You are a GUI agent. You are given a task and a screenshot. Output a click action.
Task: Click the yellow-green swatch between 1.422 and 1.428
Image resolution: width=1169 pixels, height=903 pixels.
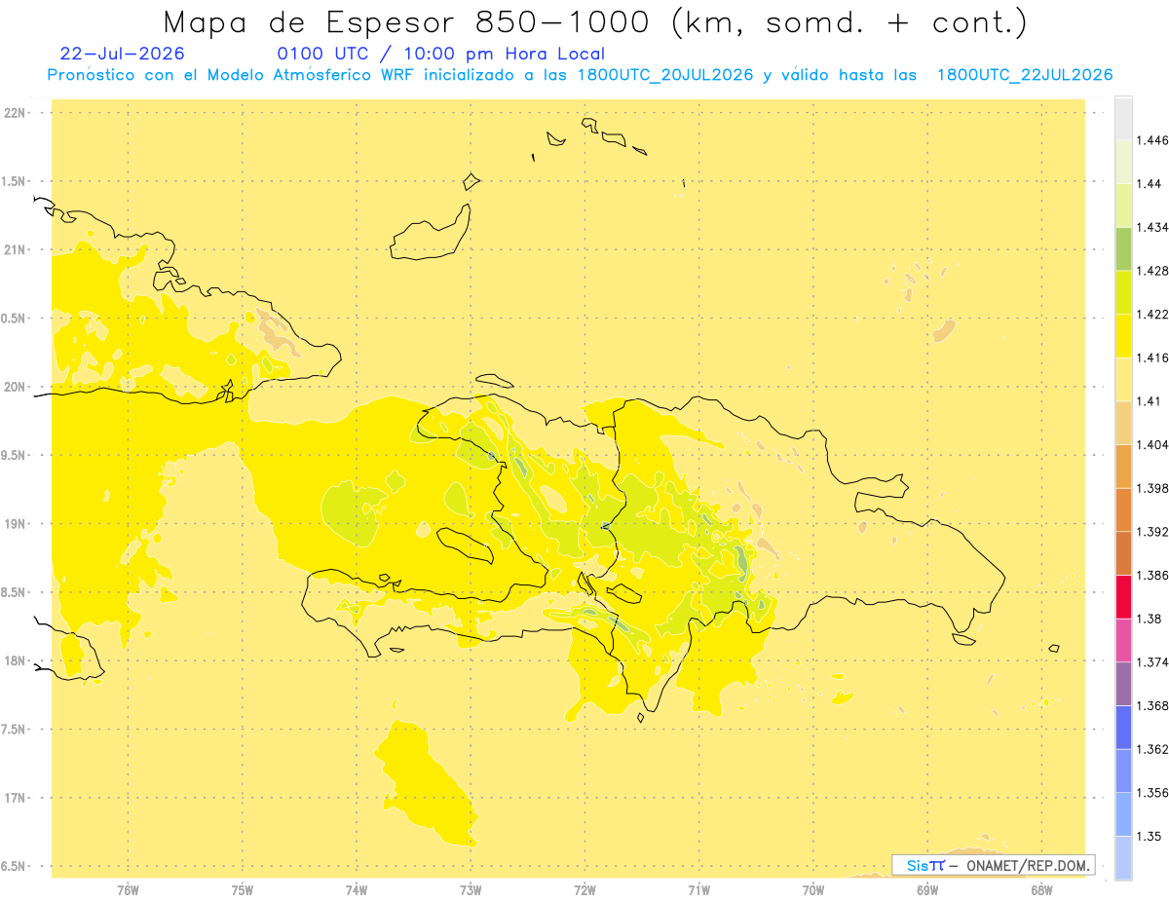click(1123, 292)
